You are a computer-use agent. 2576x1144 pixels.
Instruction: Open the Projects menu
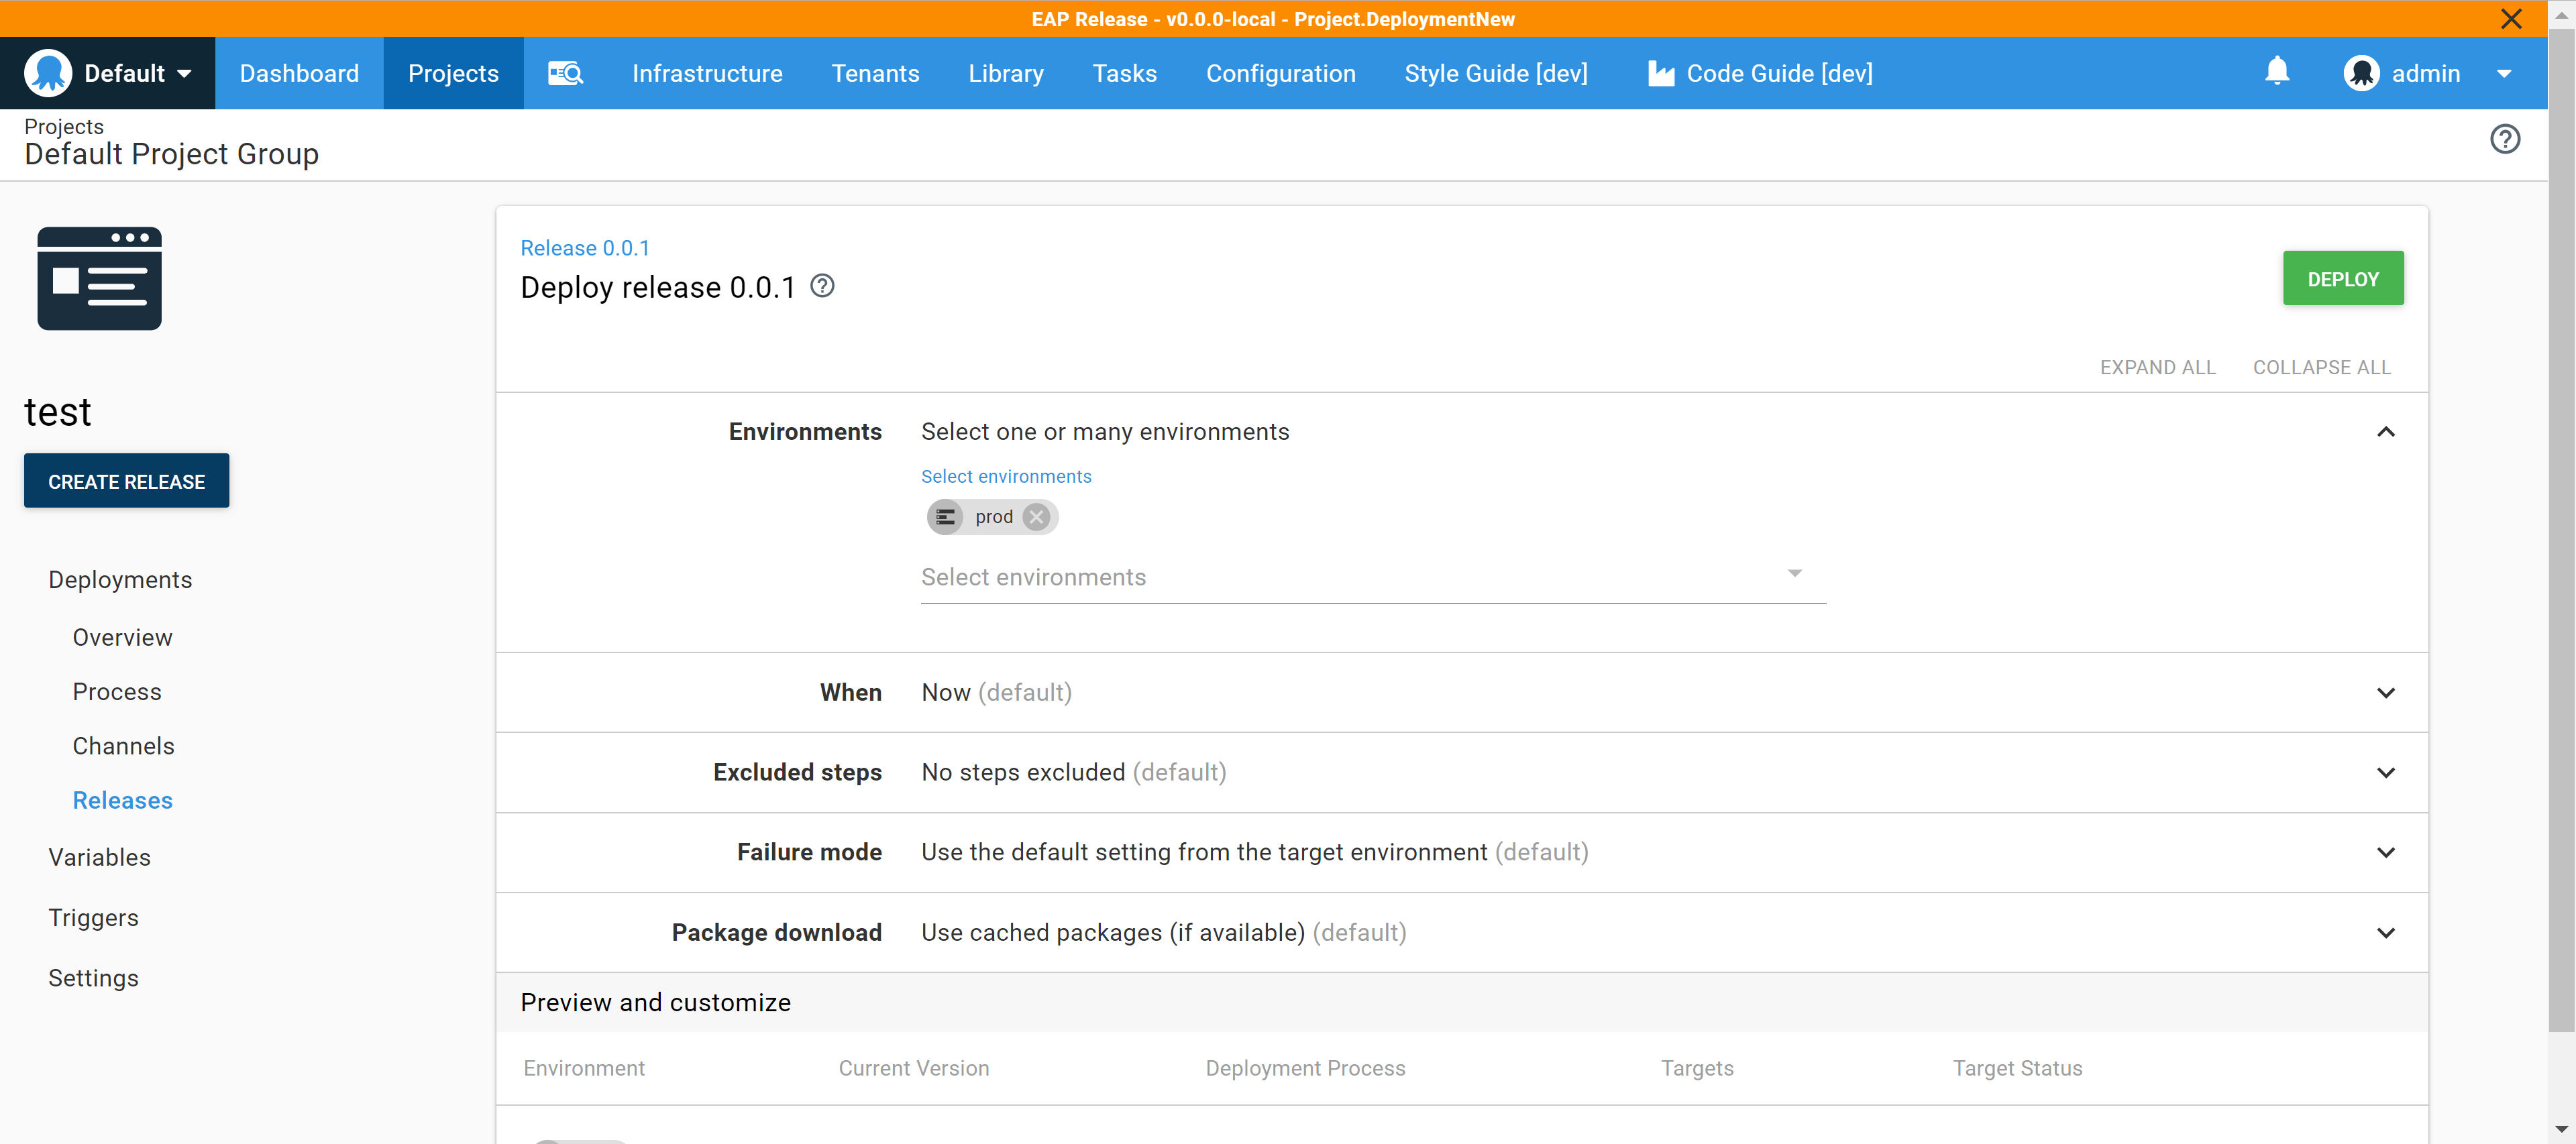click(x=453, y=73)
